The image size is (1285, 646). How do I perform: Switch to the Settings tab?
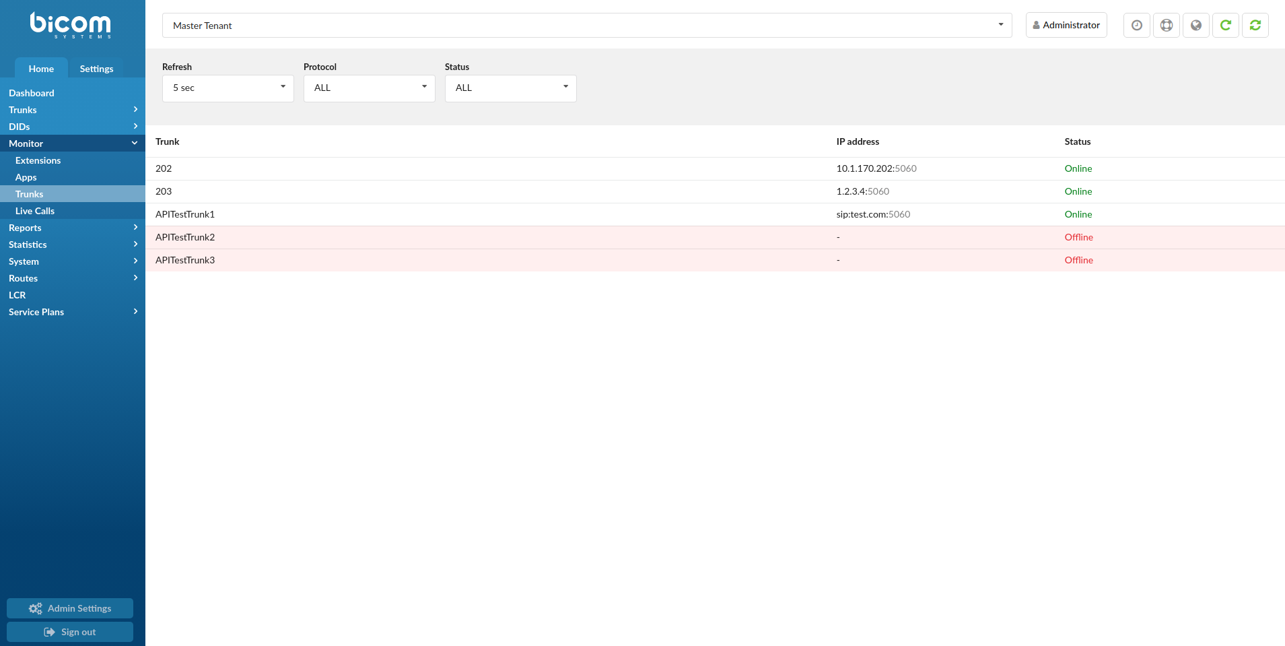tap(96, 68)
